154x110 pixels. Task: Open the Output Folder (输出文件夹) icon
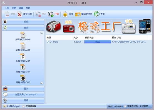78,14
